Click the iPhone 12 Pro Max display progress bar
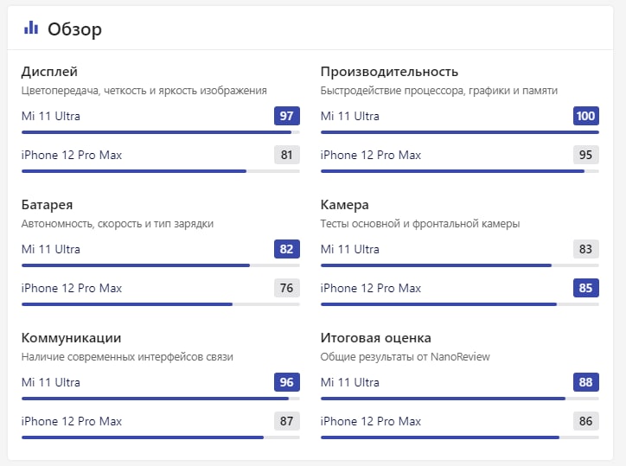This screenshot has width=626, height=466. click(161, 171)
